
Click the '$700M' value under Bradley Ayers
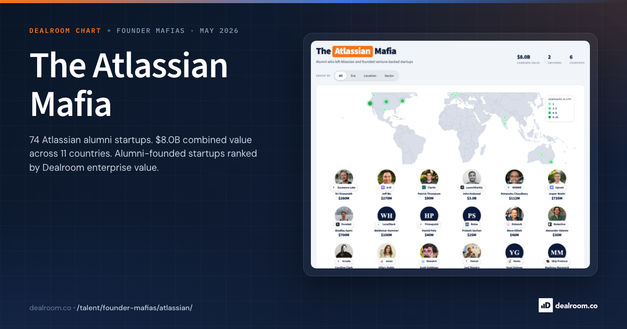pos(344,236)
